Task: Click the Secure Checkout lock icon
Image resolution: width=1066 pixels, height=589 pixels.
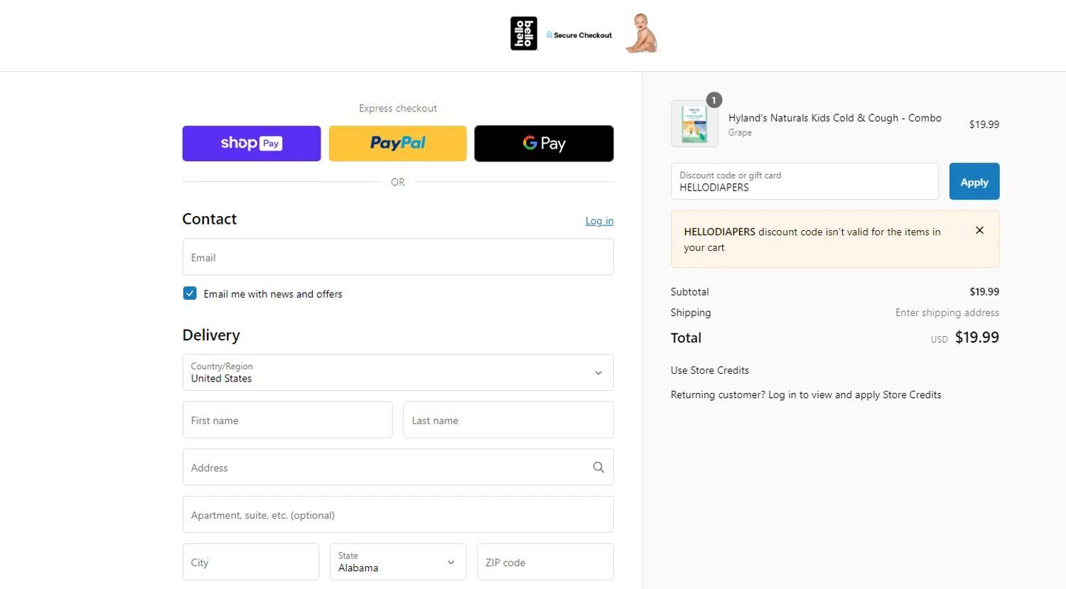Action: [x=549, y=35]
